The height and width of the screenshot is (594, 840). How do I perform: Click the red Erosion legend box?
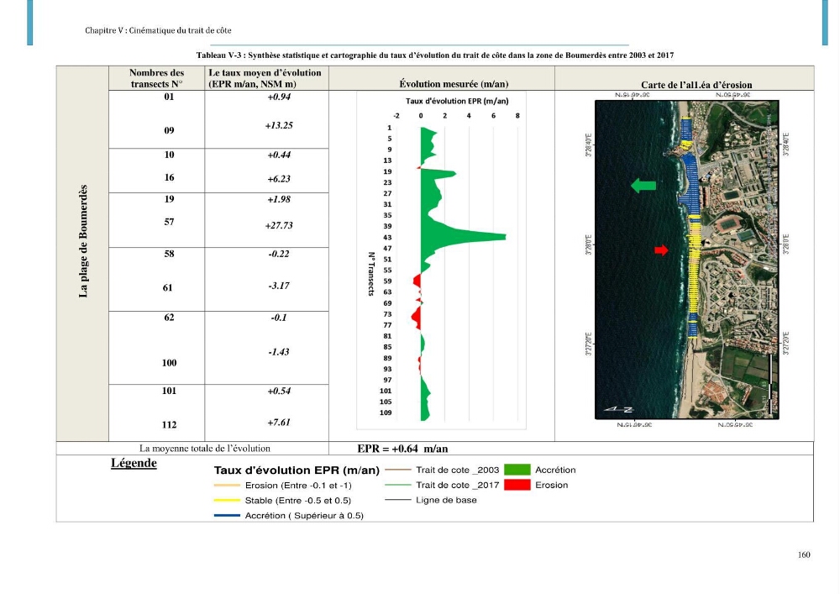tap(517, 485)
